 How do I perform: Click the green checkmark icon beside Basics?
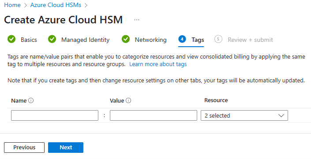pyautogui.click(x=11, y=39)
